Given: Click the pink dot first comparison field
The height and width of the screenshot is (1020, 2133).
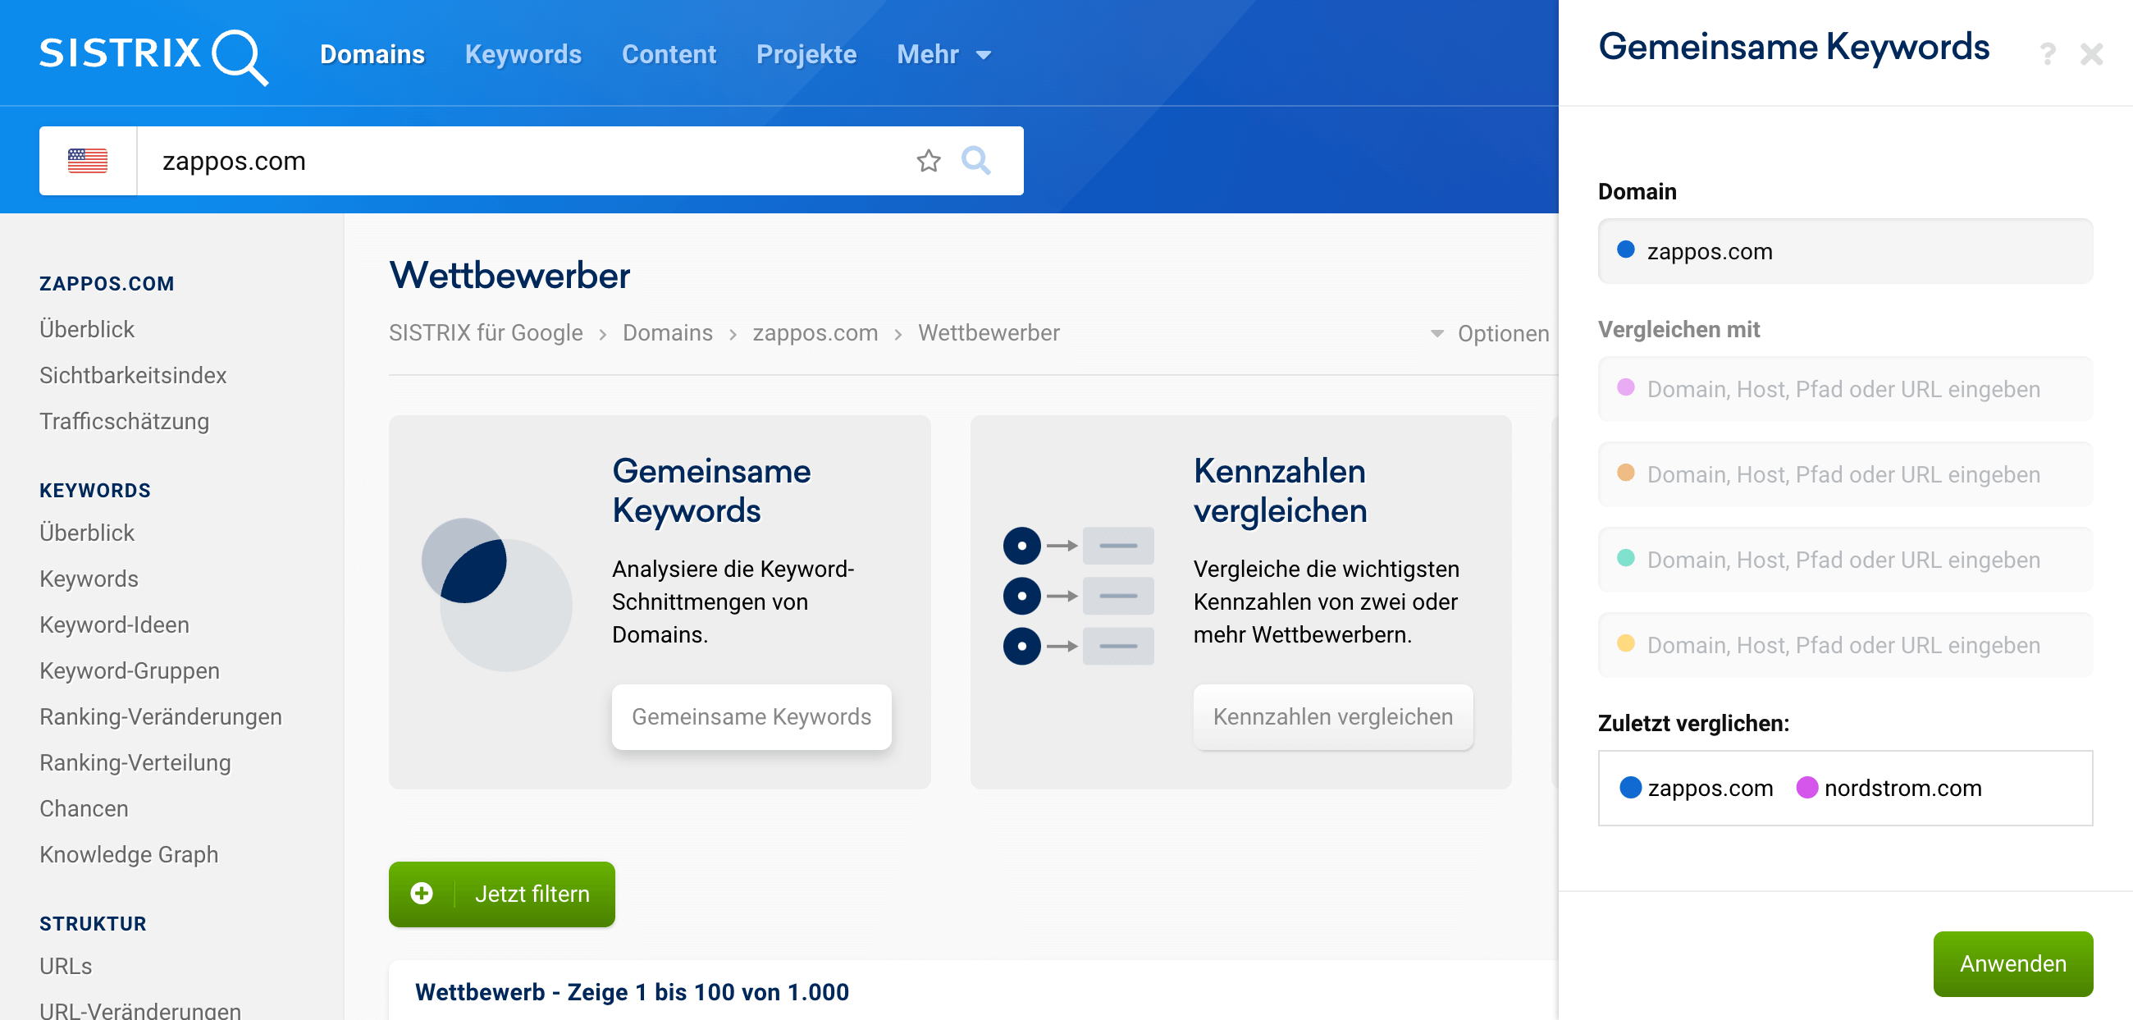Looking at the screenshot, I should pyautogui.click(x=1845, y=389).
